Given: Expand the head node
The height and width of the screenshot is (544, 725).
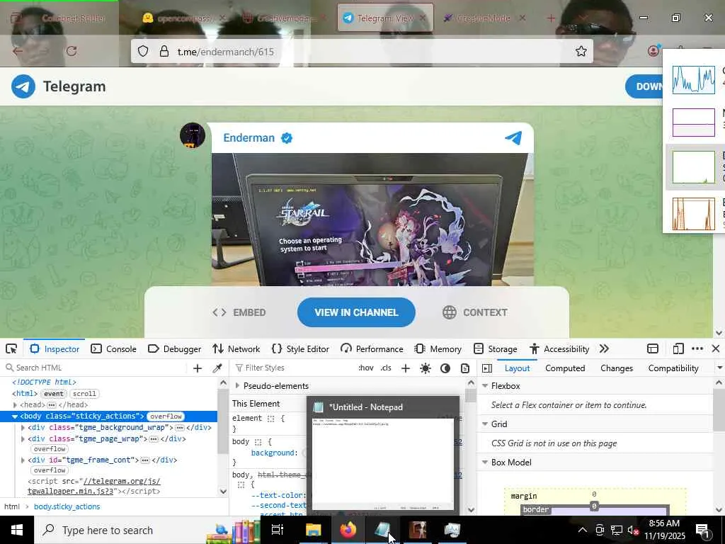Looking at the screenshot, I should [x=15, y=404].
